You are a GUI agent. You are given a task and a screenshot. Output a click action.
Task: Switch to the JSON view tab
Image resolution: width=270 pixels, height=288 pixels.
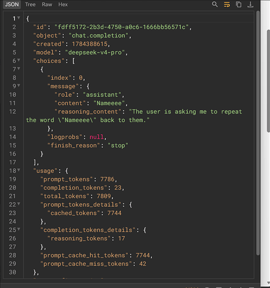tap(12, 5)
